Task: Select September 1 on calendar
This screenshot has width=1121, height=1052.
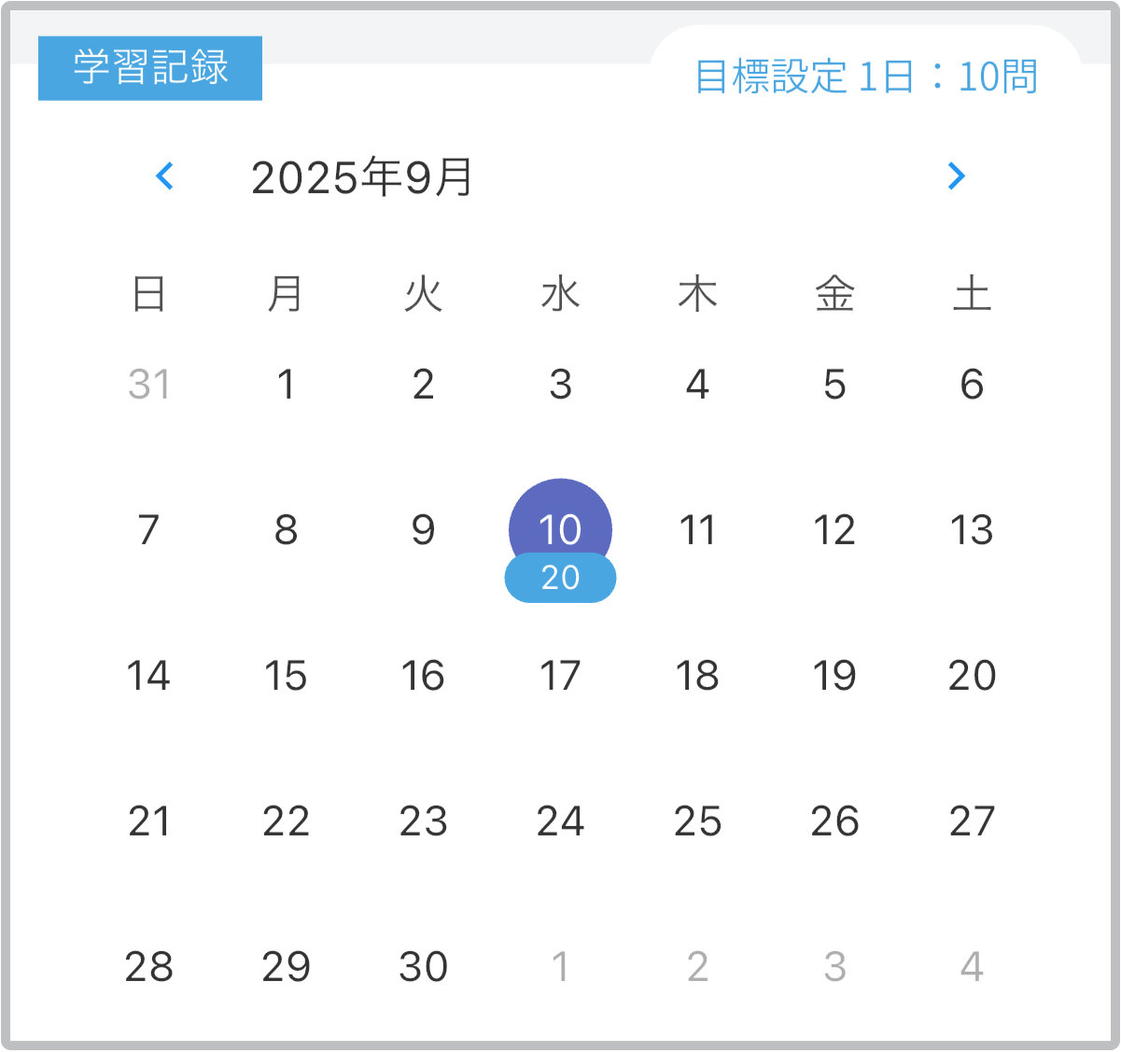Action: pyautogui.click(x=287, y=385)
